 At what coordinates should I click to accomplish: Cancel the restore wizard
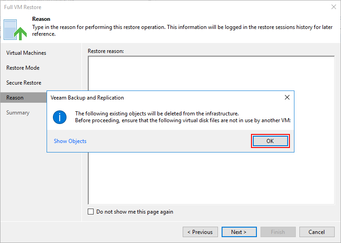(317, 232)
